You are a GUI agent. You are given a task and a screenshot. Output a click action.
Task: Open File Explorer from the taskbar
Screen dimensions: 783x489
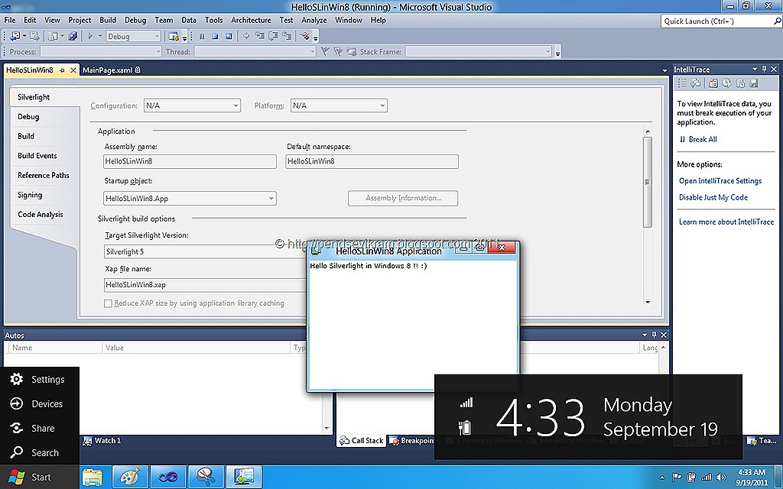93,477
